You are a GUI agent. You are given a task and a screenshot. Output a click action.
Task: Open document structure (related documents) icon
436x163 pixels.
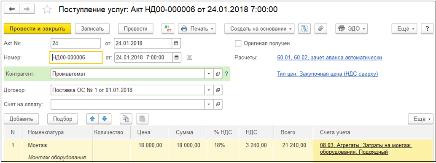tap(304, 29)
